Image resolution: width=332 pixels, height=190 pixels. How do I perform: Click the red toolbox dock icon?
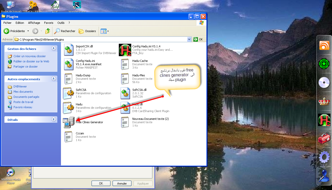click(x=324, y=139)
